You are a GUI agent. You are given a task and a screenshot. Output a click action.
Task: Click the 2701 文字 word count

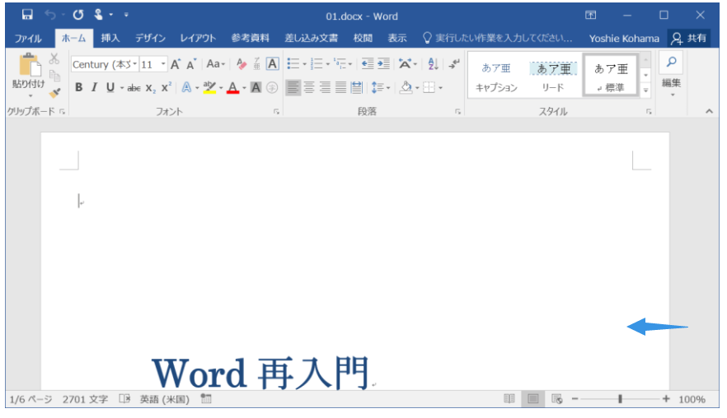(x=86, y=399)
